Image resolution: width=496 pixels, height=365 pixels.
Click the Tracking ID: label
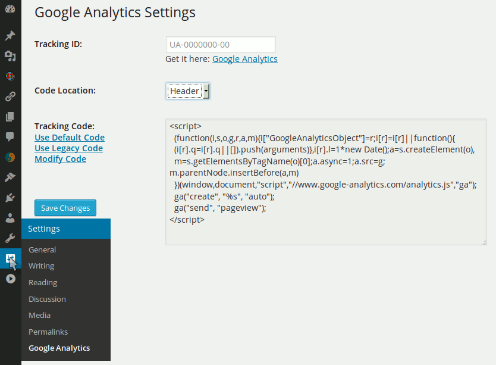tap(58, 44)
